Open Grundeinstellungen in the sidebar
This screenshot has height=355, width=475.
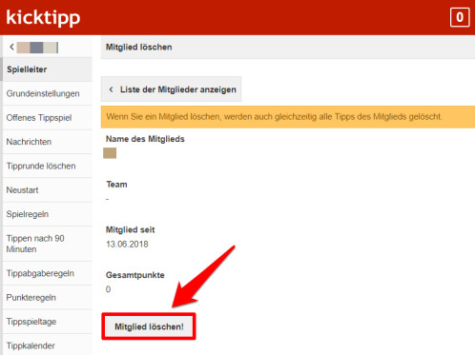pyautogui.click(x=48, y=93)
